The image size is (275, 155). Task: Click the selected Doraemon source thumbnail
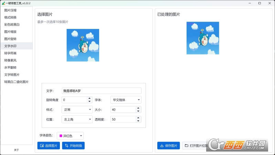pos(83,45)
